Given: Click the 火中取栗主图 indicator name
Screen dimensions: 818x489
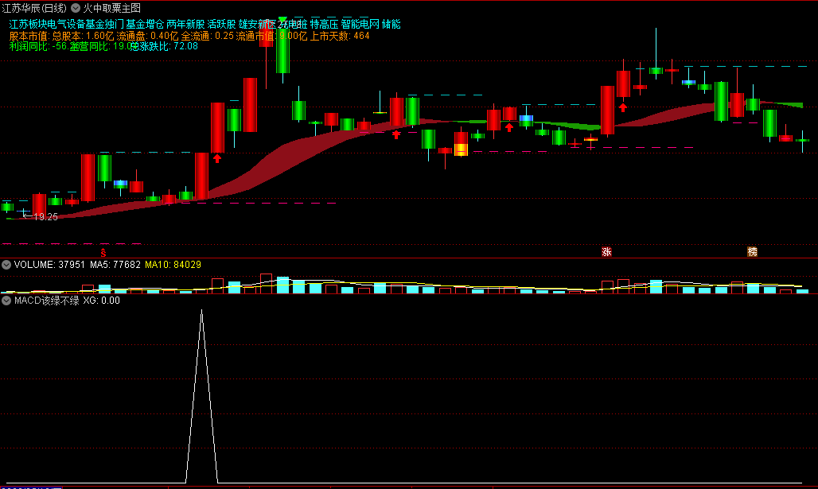Looking at the screenshot, I should 111,8.
